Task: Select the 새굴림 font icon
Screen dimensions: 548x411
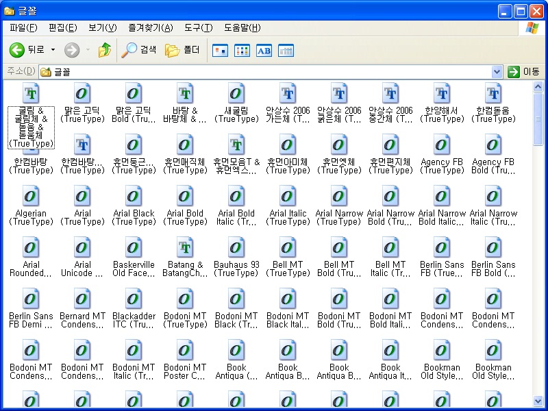Action: click(236, 93)
